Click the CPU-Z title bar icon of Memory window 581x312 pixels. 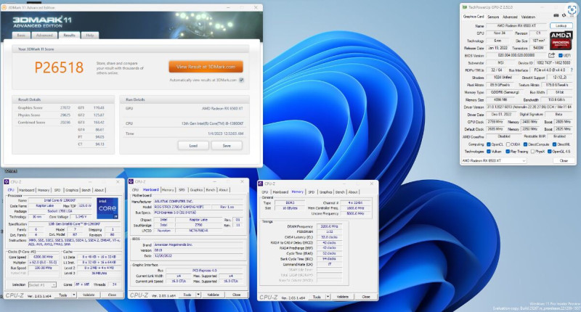(261, 184)
